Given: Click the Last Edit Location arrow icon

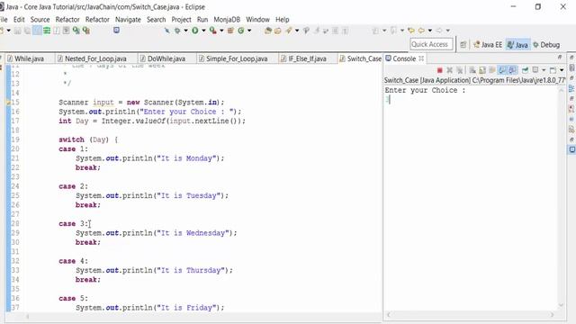Looking at the screenshot, I should (x=411, y=31).
